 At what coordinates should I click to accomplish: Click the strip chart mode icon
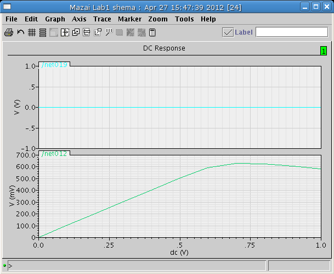[x=43, y=32]
